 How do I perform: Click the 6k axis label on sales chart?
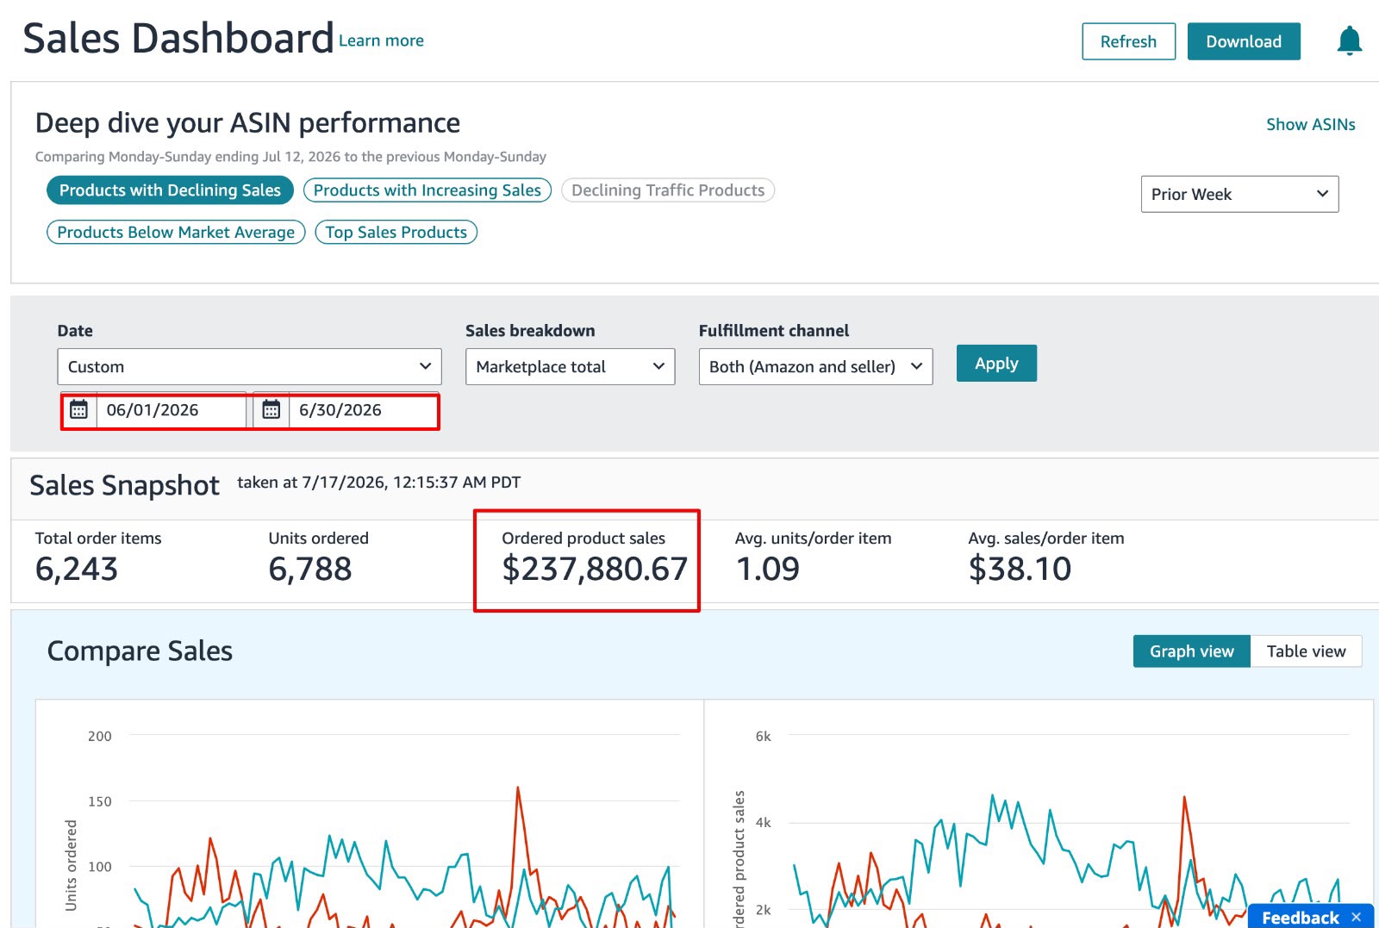click(764, 736)
